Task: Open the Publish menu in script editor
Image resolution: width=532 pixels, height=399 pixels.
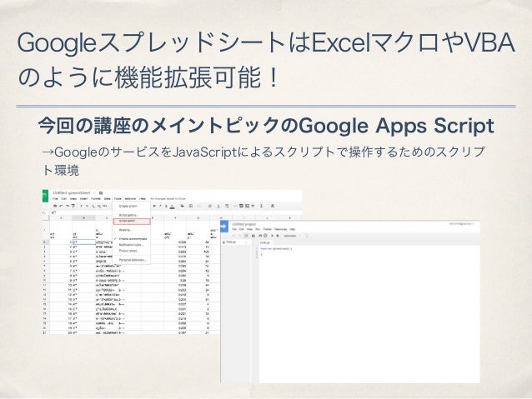Action: tap(268, 229)
